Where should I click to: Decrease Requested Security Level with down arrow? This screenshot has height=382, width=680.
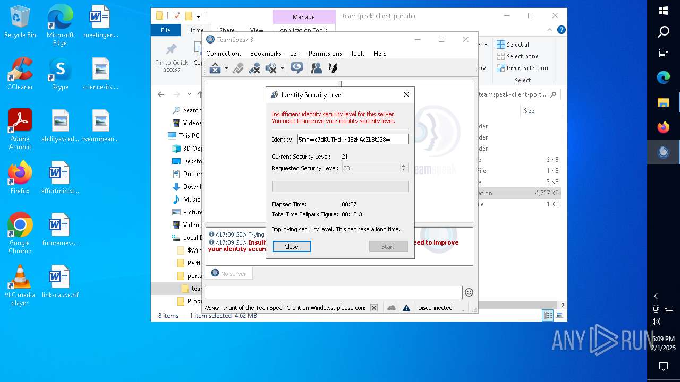click(x=404, y=170)
